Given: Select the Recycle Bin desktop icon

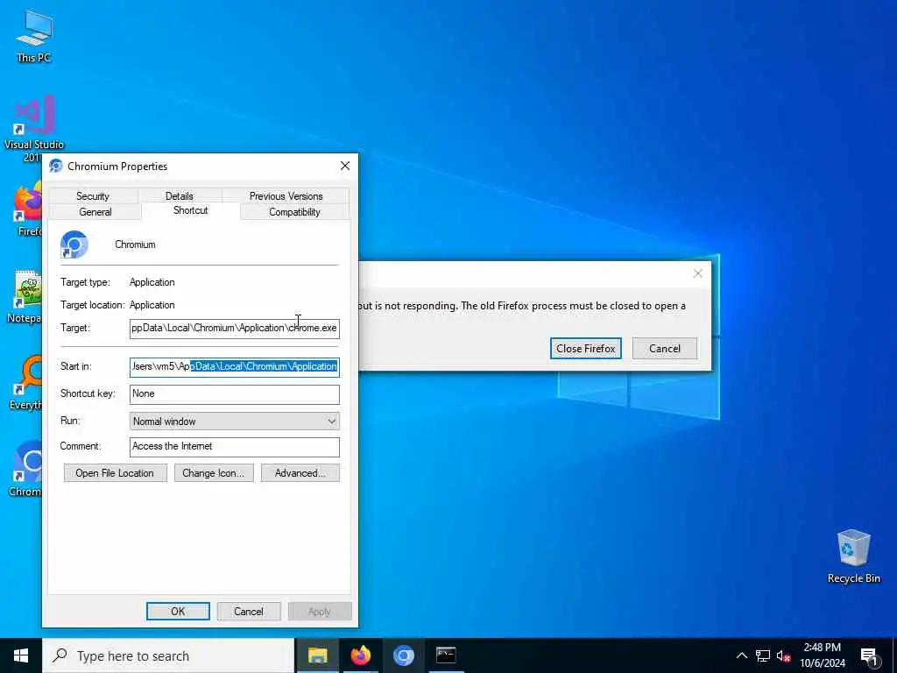Looking at the screenshot, I should (x=853, y=556).
